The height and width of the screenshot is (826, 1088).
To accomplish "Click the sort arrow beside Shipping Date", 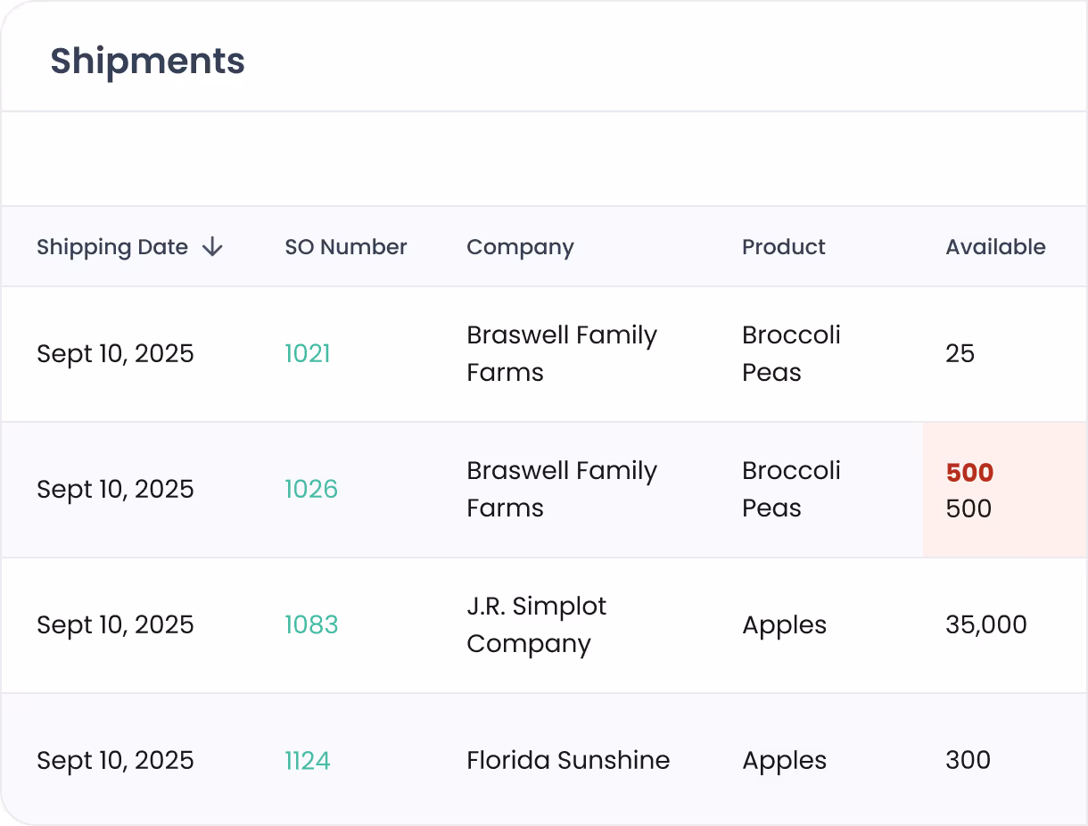I will pyautogui.click(x=213, y=247).
